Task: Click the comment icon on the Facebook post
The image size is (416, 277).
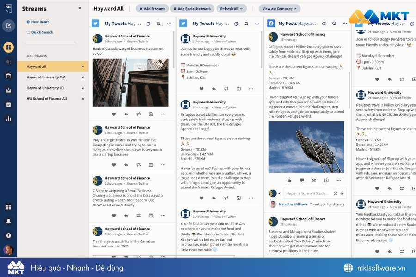Action: pyautogui.click(x=301, y=180)
